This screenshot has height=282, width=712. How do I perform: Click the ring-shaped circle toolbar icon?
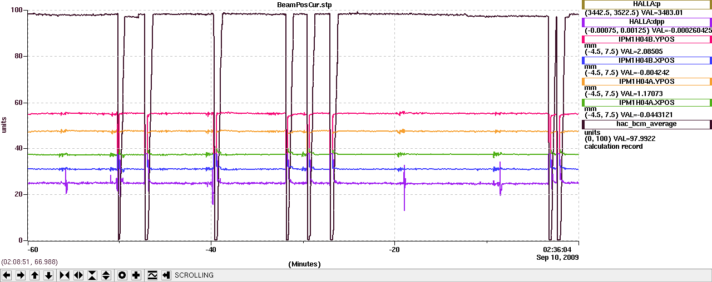point(122,275)
